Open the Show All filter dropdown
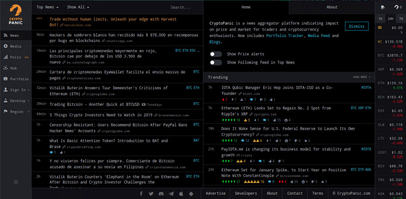Viewport: 406px width, 199px height. [x=78, y=7]
